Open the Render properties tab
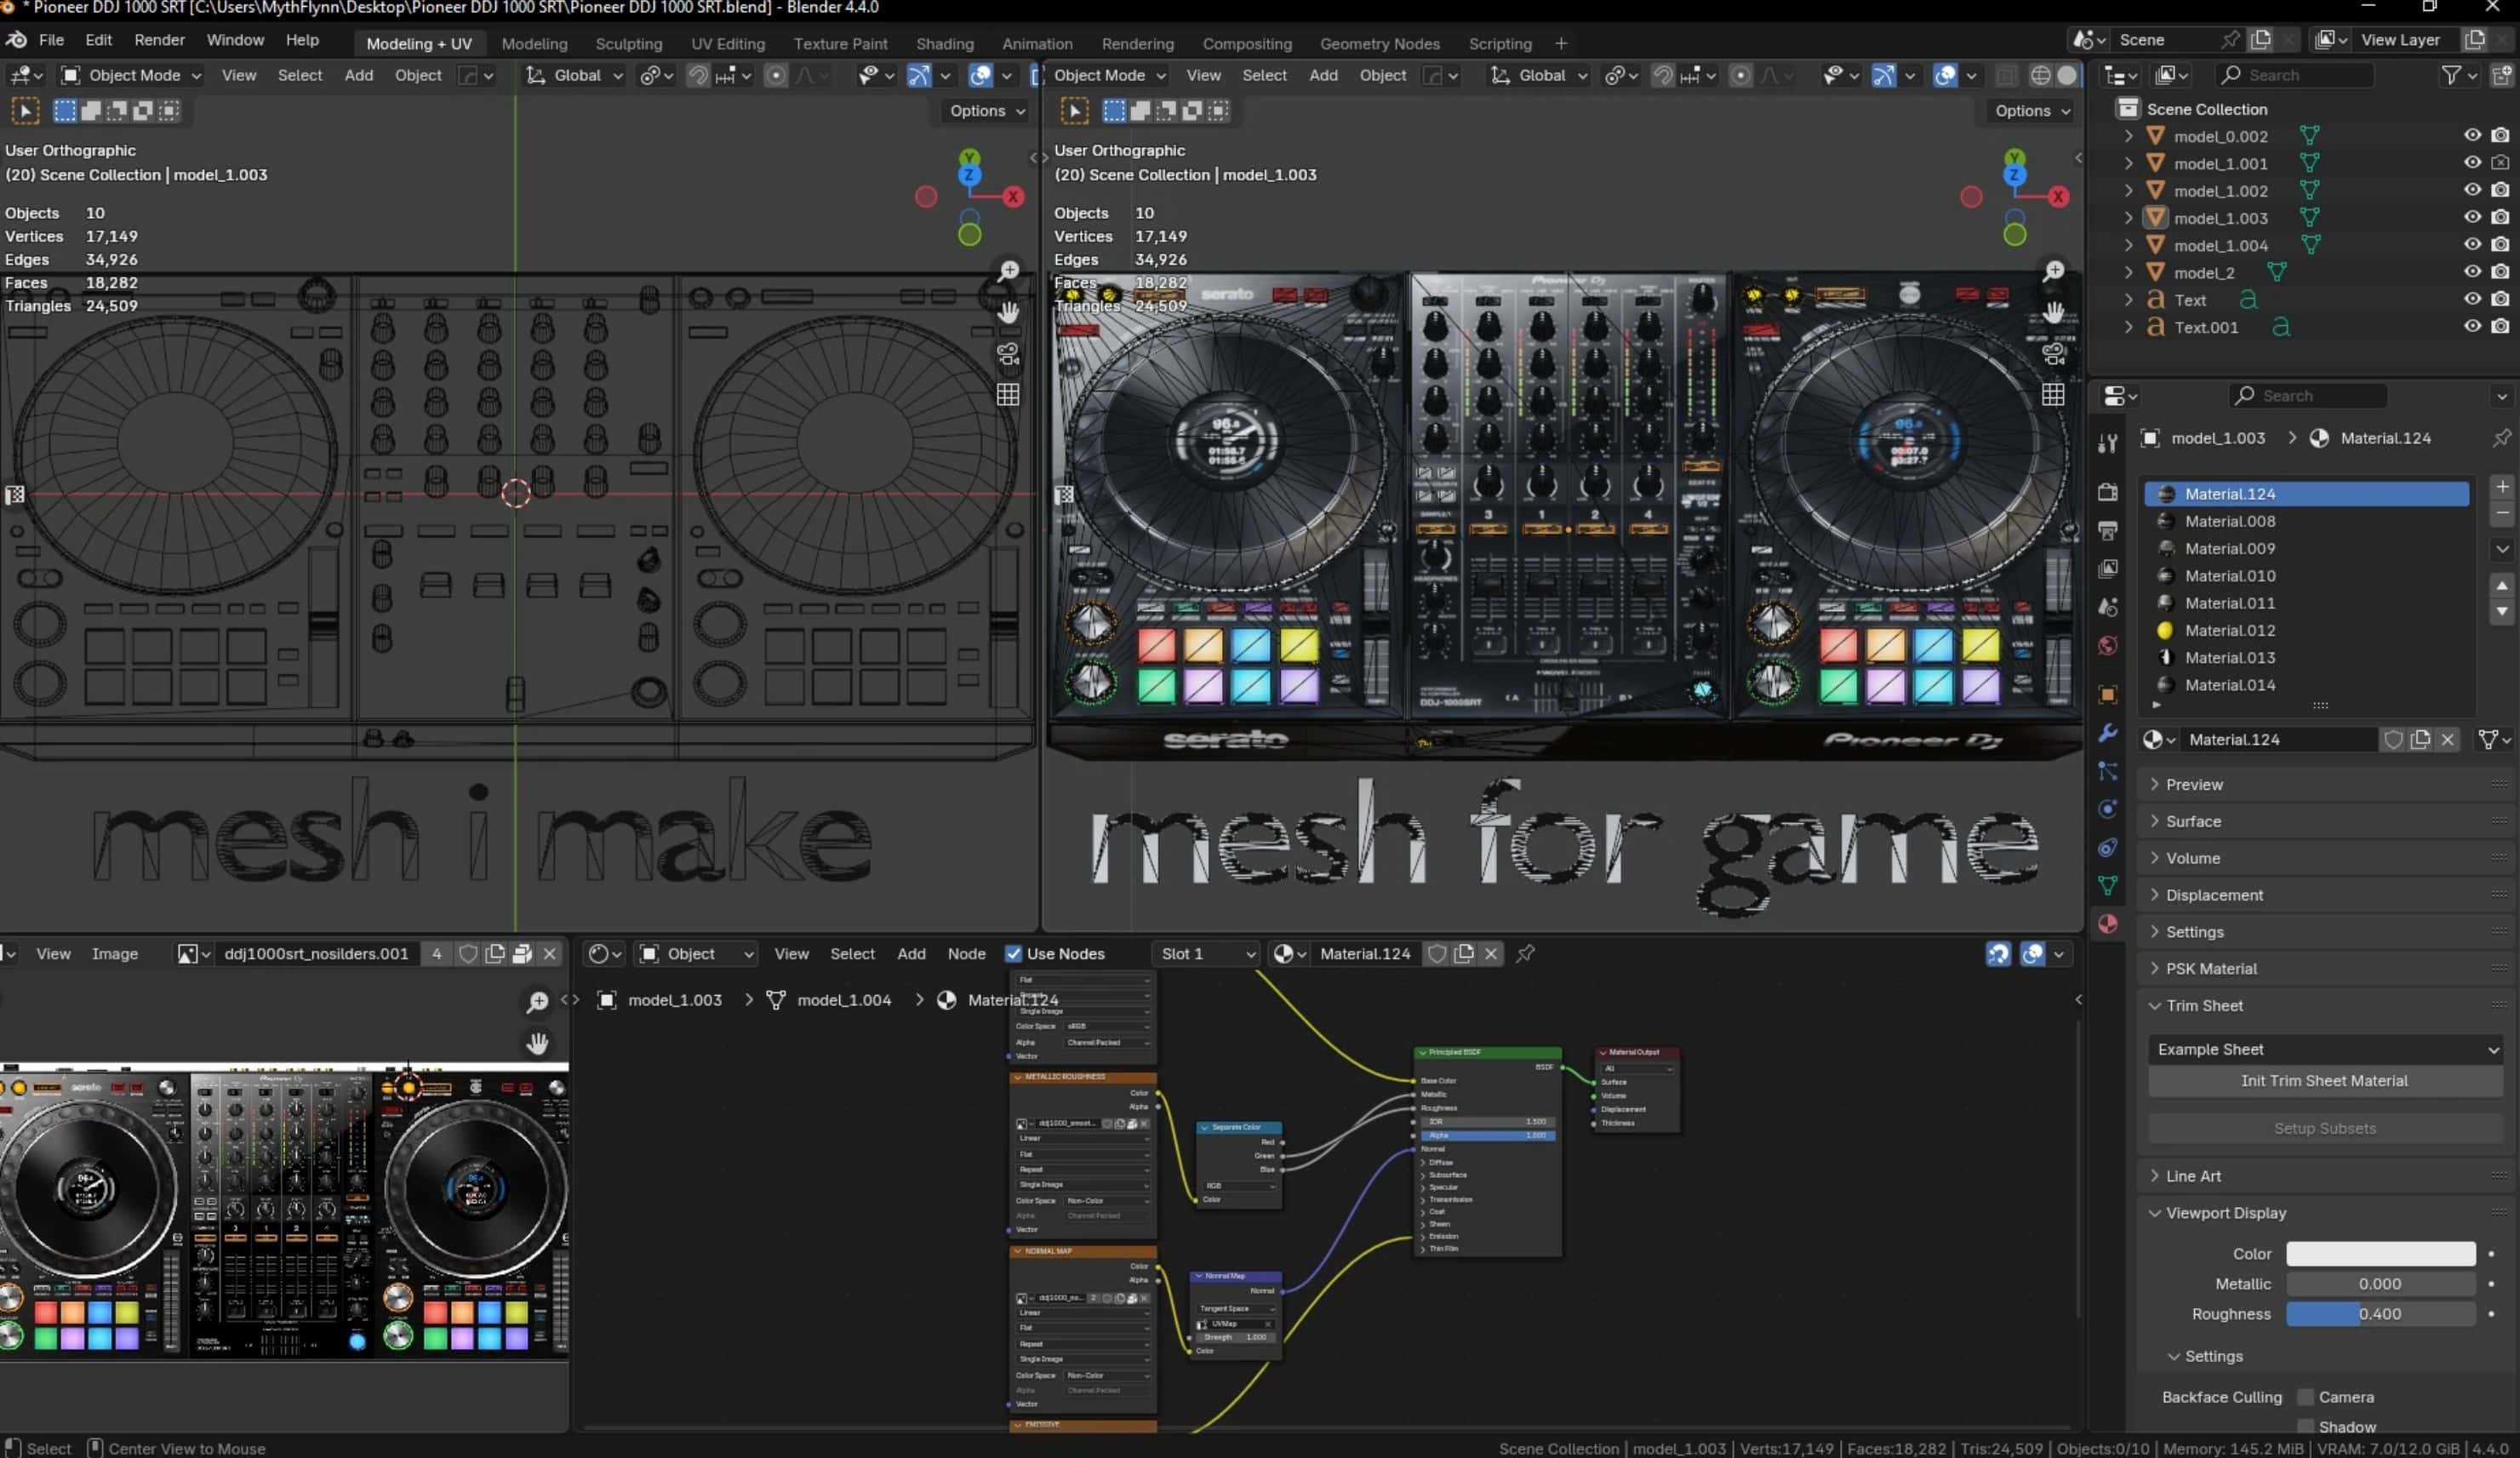The image size is (2520, 1458). click(x=2108, y=492)
